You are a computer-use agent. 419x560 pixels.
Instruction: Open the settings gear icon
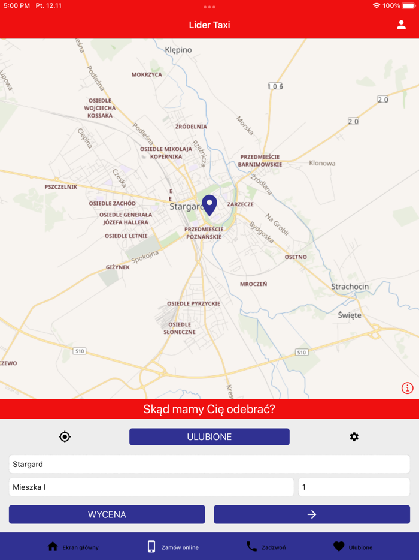pyautogui.click(x=354, y=436)
